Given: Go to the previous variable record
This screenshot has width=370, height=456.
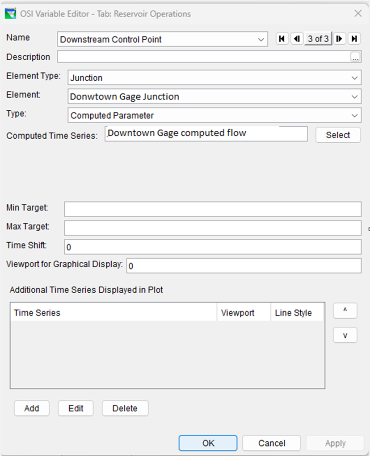Looking at the screenshot, I should 296,39.
